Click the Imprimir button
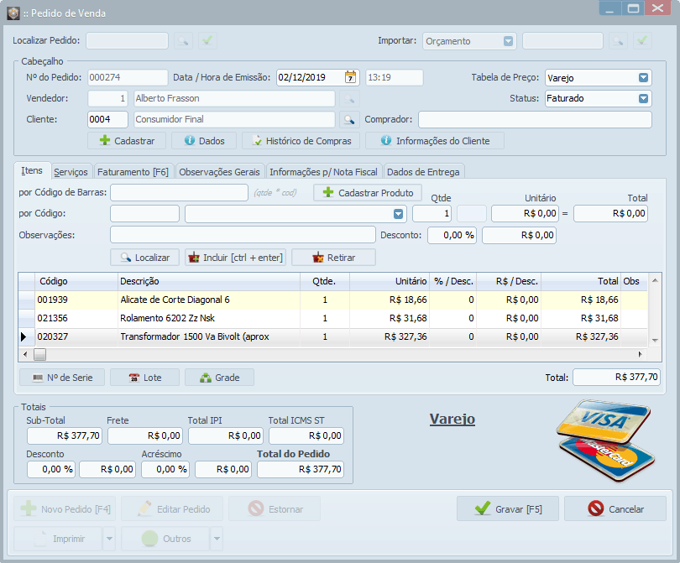 click(58, 539)
